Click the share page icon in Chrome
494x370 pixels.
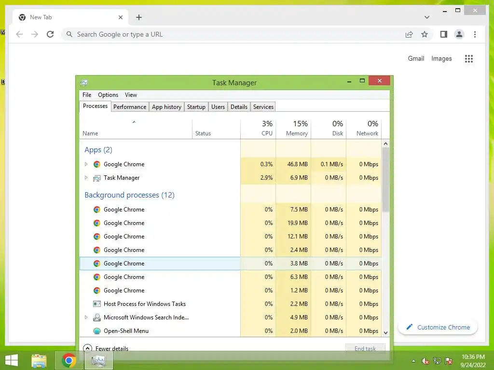(x=409, y=34)
